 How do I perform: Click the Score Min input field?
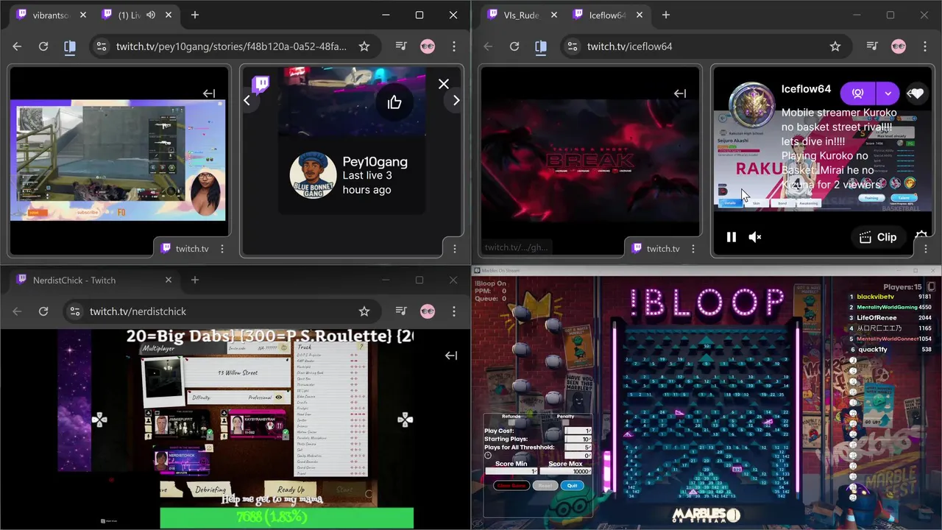pos(511,471)
